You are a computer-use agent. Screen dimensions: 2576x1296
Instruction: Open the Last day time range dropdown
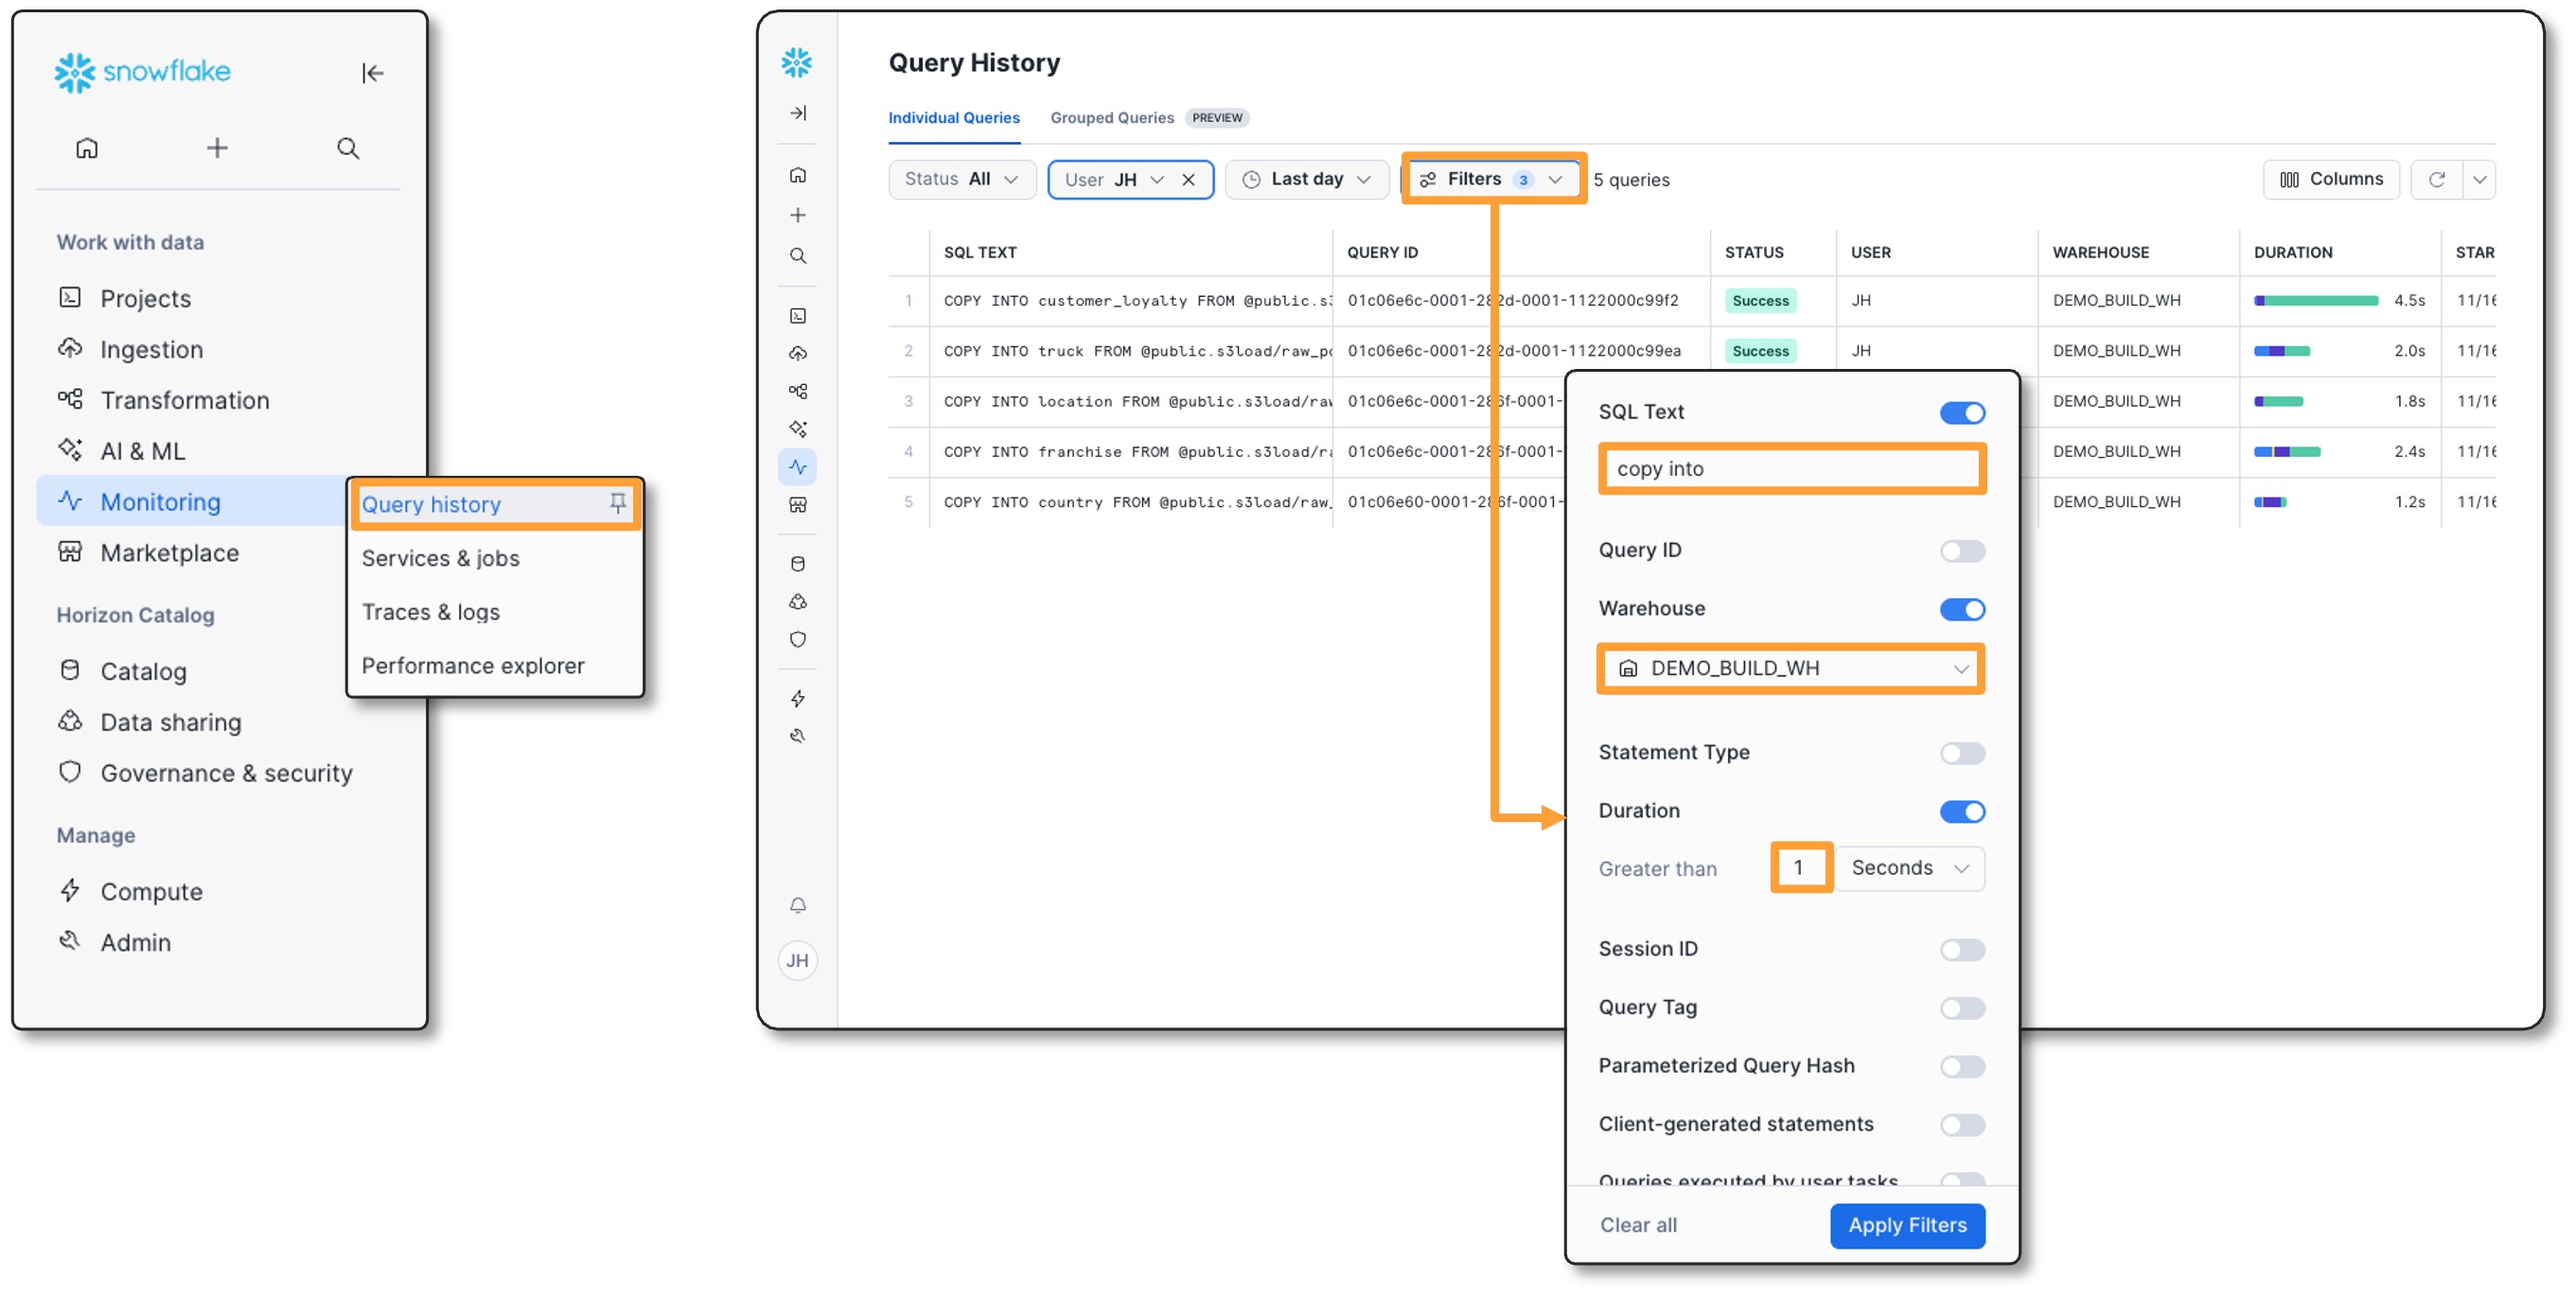tap(1306, 180)
